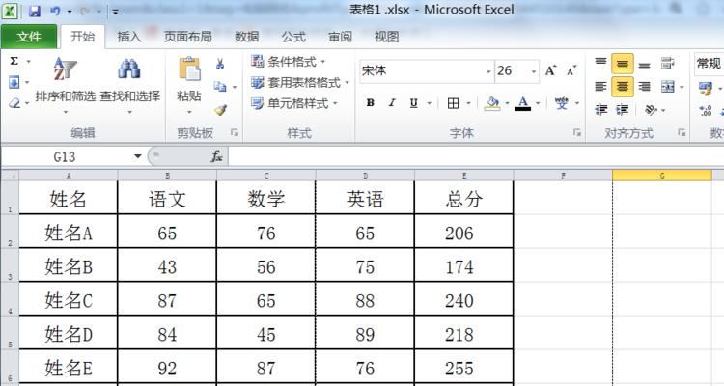Increase the cell indent
The image size is (724, 386).
623,110
